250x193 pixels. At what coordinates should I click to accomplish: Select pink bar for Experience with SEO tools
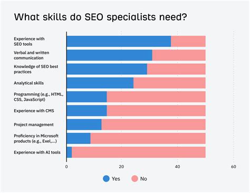[188, 41]
